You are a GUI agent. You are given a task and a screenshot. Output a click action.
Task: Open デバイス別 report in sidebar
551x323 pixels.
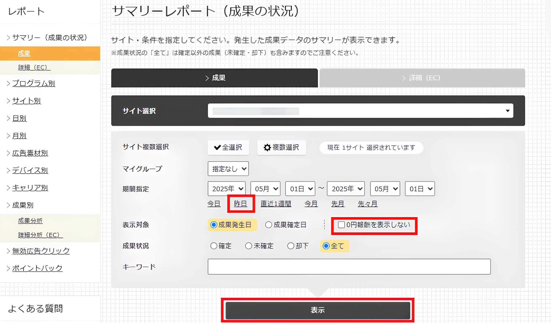click(30, 171)
